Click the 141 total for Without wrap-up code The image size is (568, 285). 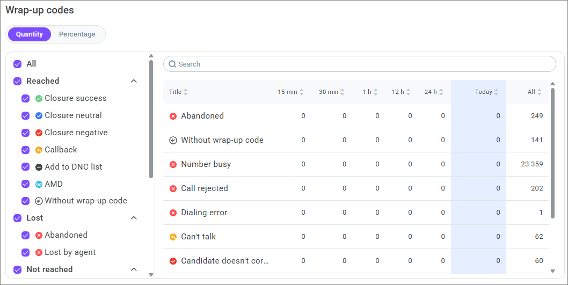click(537, 140)
